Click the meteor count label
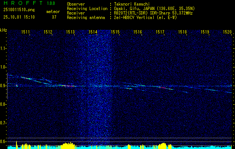This screenshot has width=235, height=149. tap(53, 12)
